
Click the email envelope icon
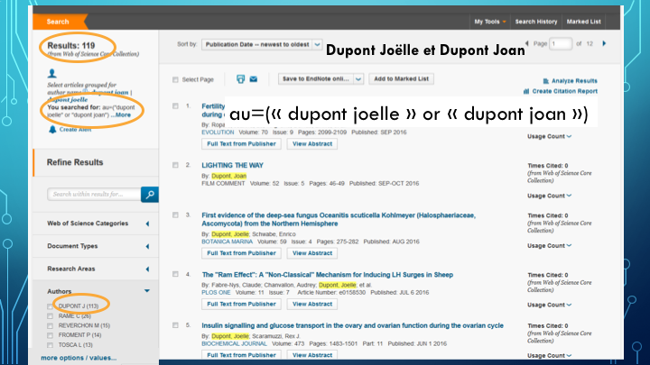click(254, 79)
